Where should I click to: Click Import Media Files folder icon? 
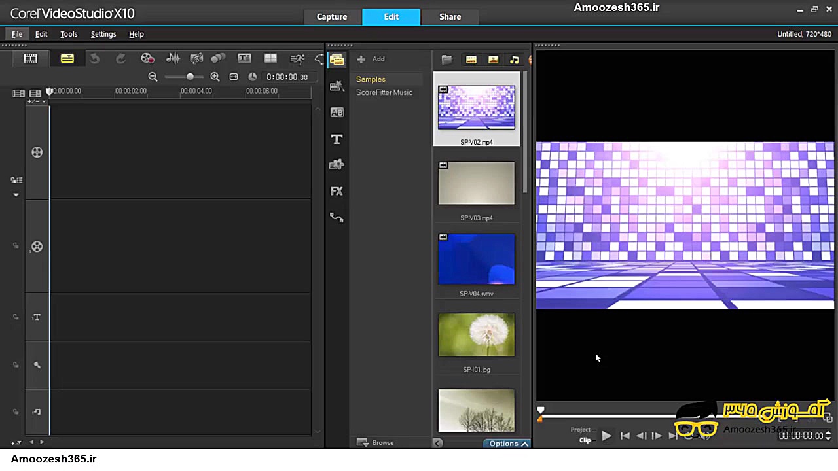coord(447,60)
